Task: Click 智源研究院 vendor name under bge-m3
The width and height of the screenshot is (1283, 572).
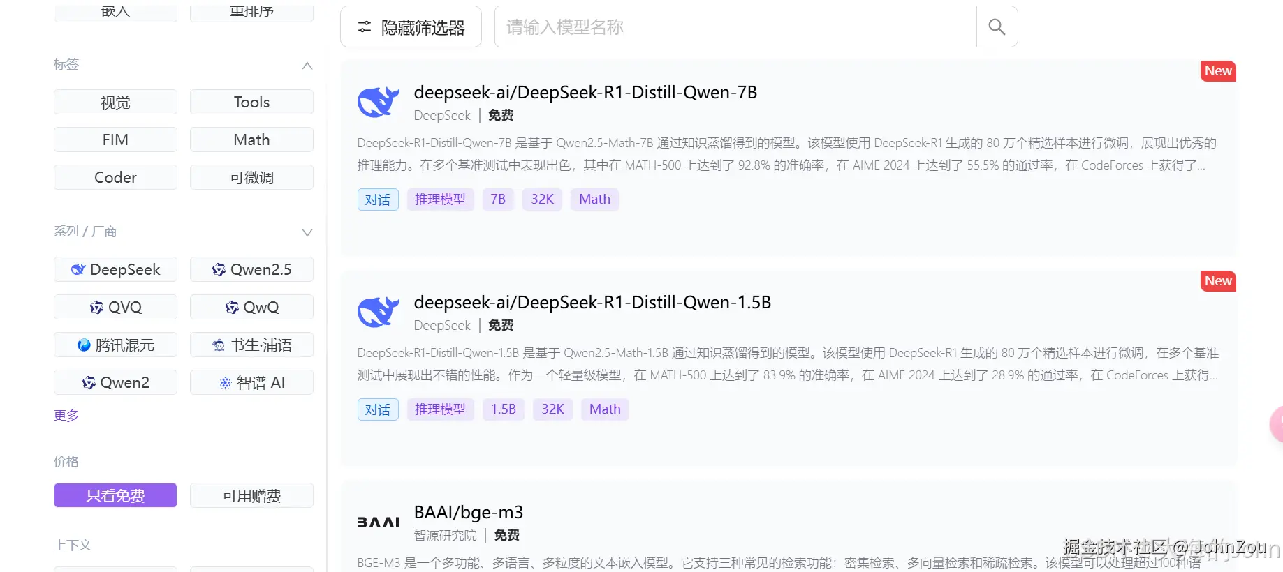Action: click(x=445, y=535)
